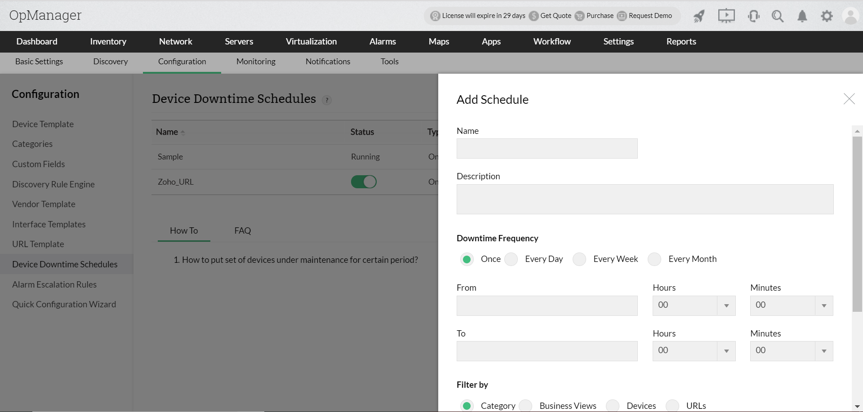This screenshot has height=412, width=863.
Task: Open the user profile avatar
Action: [x=850, y=16]
